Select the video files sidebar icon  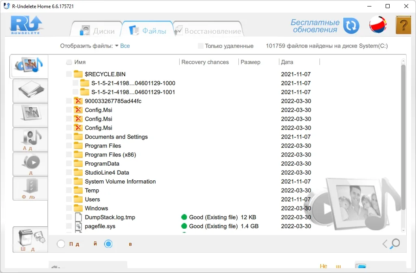pyautogui.click(x=30, y=164)
